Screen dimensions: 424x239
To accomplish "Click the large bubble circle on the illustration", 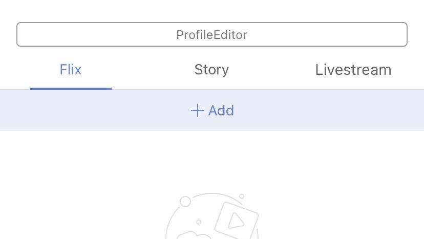I will click(185, 202).
